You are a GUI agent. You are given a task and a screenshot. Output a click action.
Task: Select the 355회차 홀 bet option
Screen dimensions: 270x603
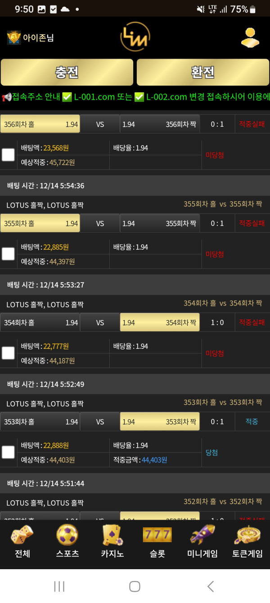click(x=40, y=224)
